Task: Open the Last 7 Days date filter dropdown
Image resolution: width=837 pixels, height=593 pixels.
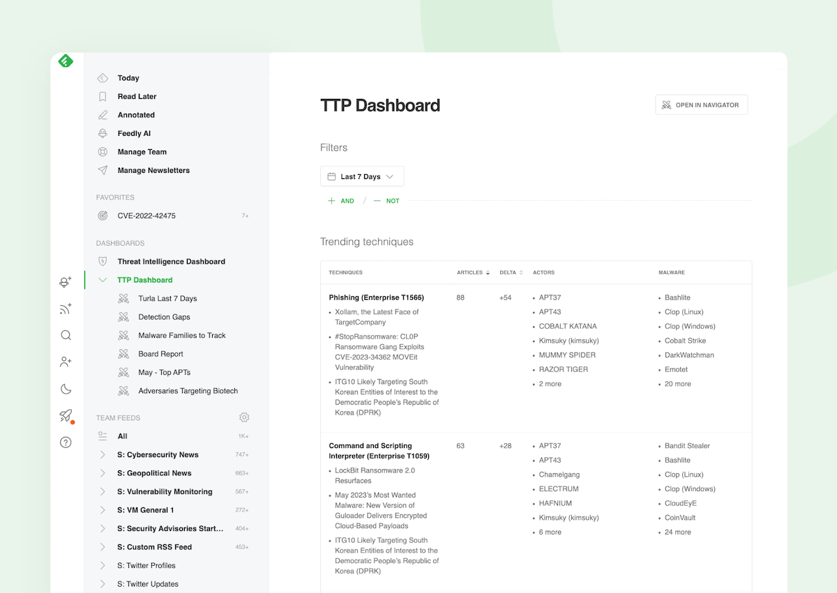Action: click(362, 176)
